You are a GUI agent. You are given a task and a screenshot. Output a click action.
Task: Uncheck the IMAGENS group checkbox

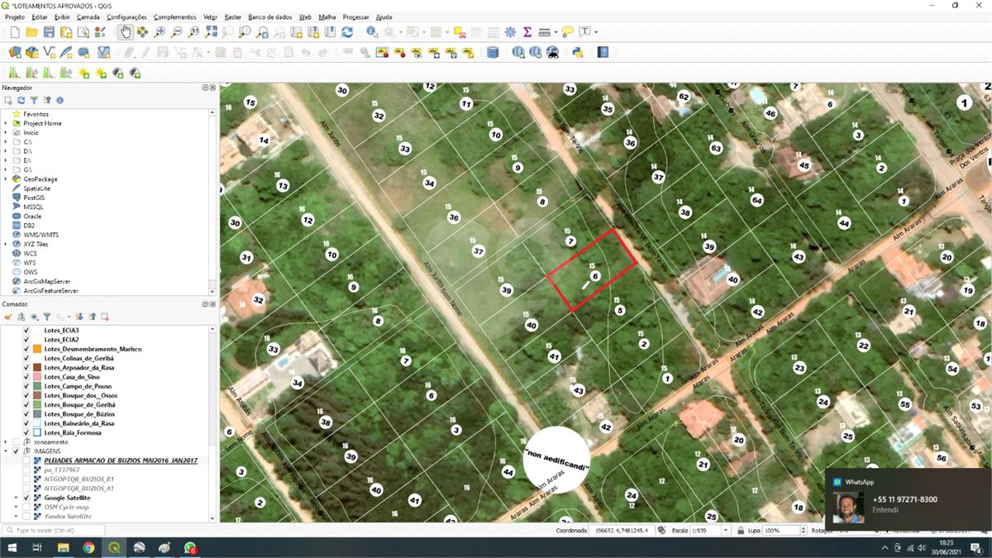16,451
